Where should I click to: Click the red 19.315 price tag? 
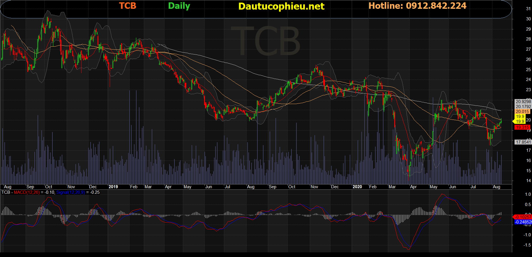click(x=522, y=127)
